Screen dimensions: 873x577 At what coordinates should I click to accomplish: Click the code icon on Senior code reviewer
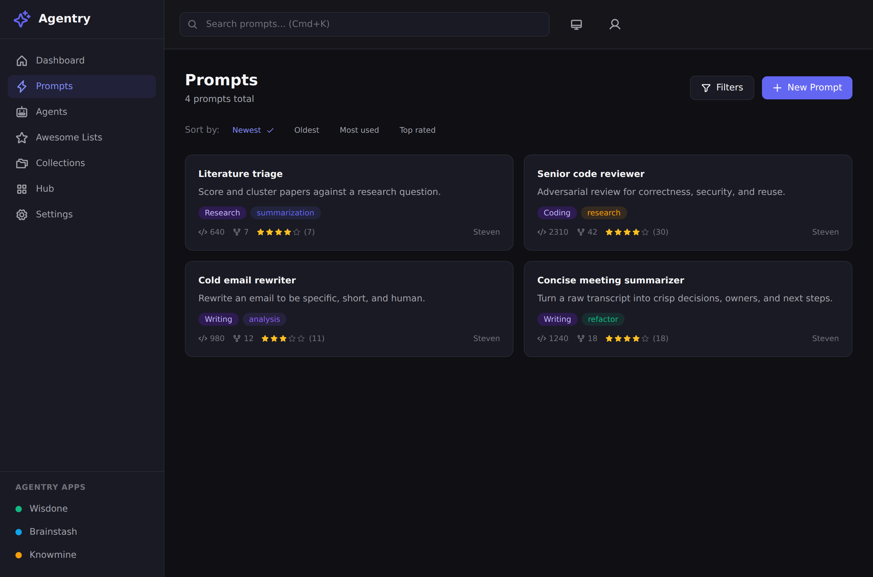click(x=541, y=232)
